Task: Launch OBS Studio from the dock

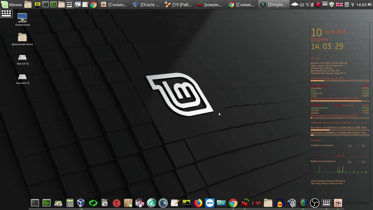Action: [315, 203]
